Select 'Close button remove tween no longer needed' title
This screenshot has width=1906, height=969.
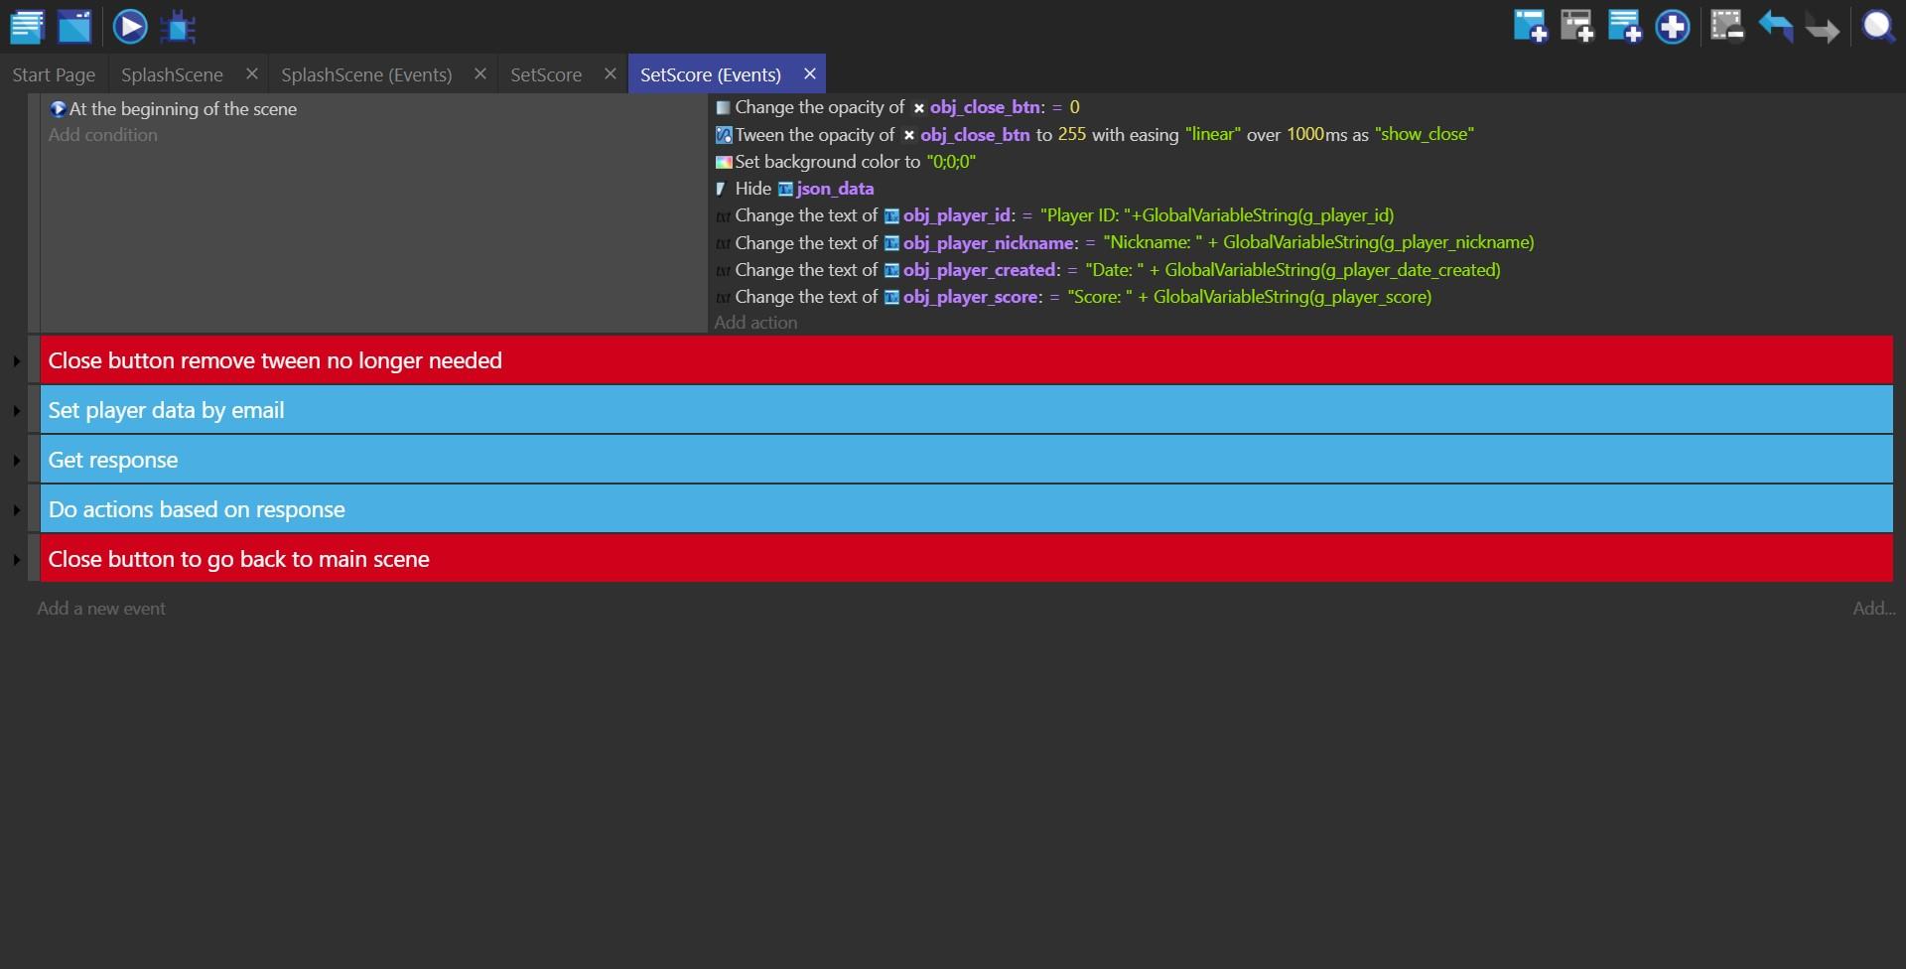point(275,360)
